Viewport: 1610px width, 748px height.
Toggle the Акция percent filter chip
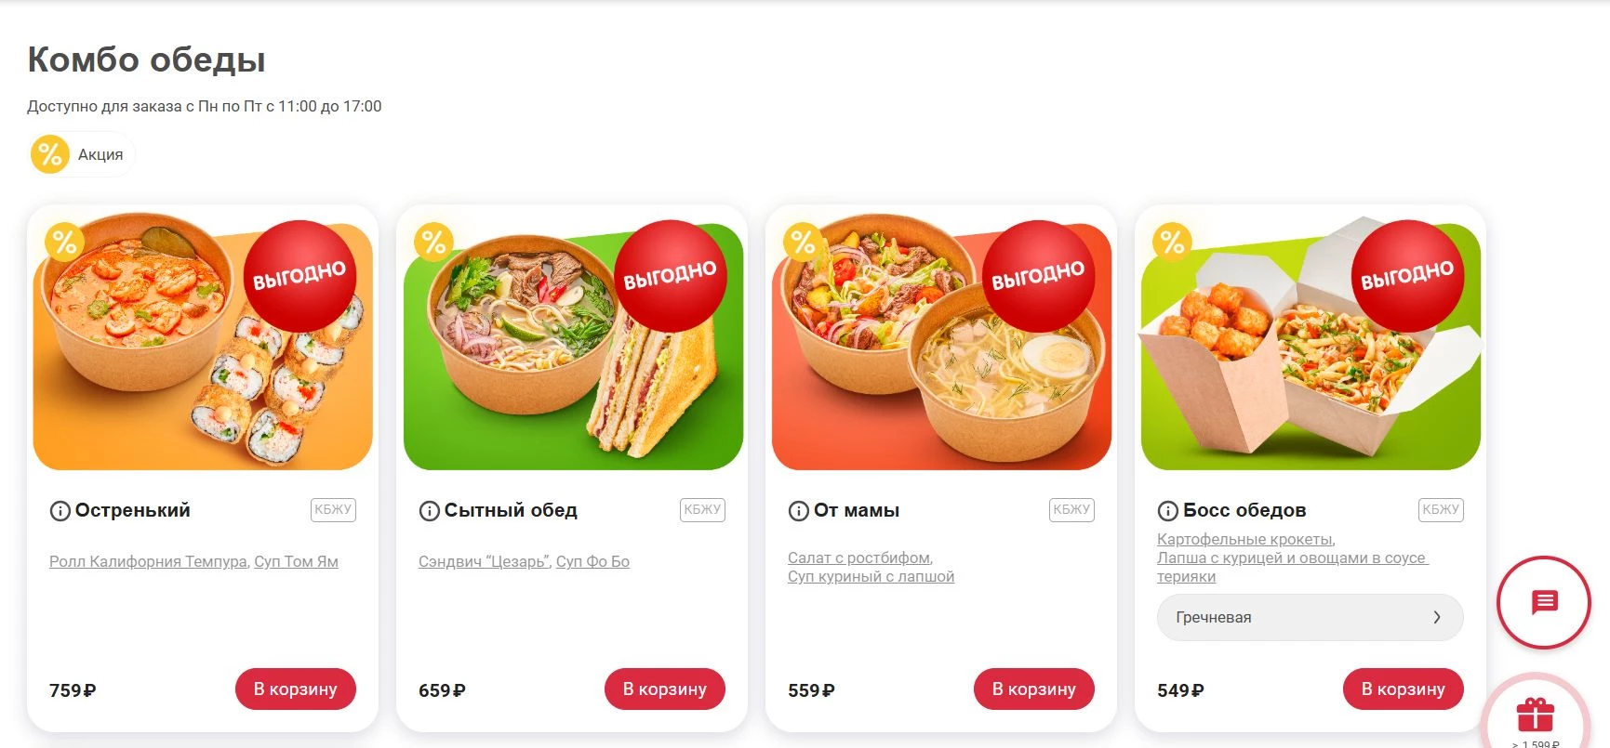82,154
